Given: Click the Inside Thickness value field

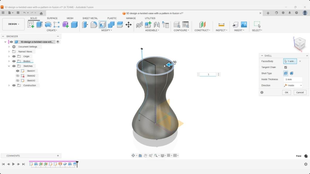Looking at the screenshot, I should pos(292,79).
